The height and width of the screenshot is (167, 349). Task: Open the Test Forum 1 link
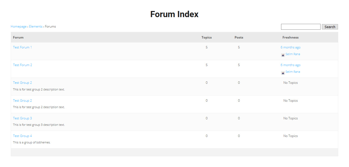[x=22, y=47]
